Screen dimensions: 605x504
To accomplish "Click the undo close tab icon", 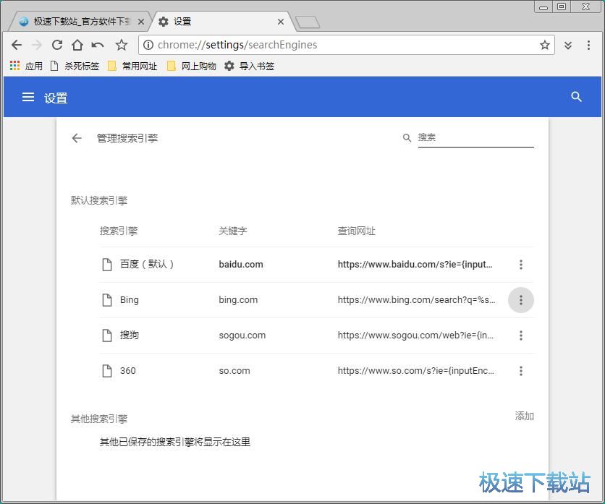I will tap(98, 45).
